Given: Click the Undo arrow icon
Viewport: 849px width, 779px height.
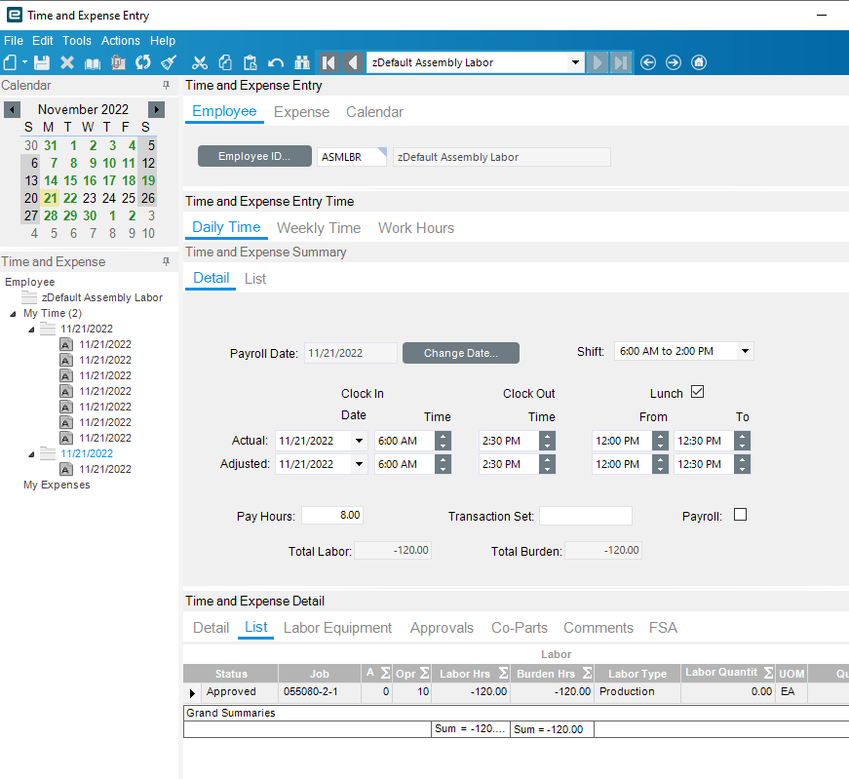Looking at the screenshot, I should pos(276,62).
